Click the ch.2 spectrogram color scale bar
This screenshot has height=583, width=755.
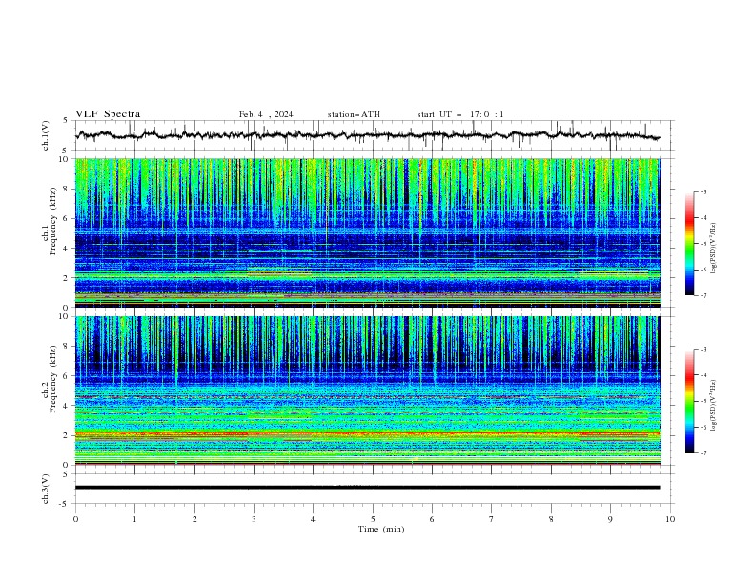pos(690,401)
